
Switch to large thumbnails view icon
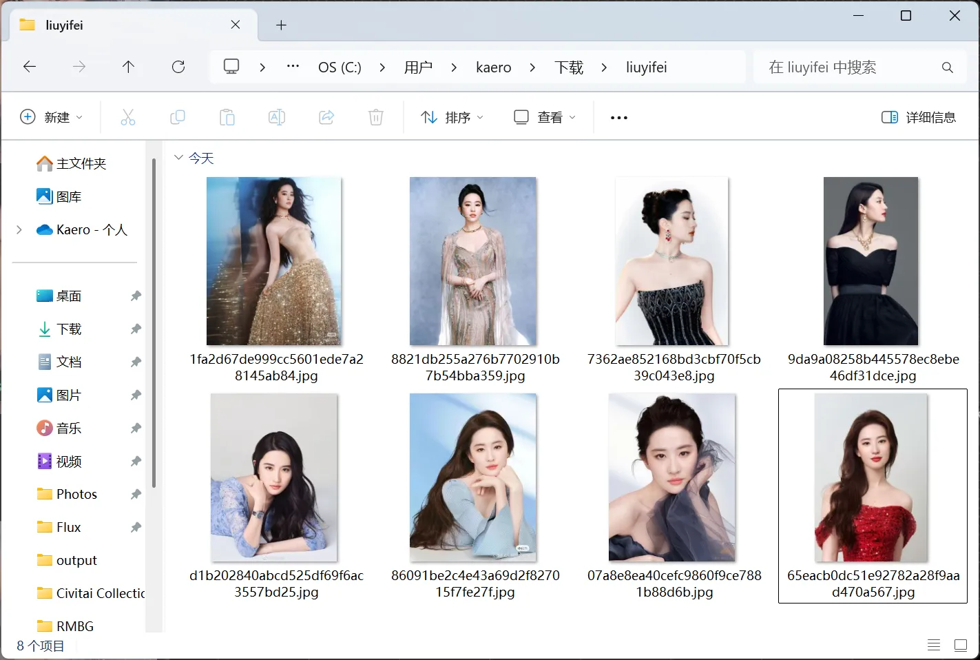(961, 645)
